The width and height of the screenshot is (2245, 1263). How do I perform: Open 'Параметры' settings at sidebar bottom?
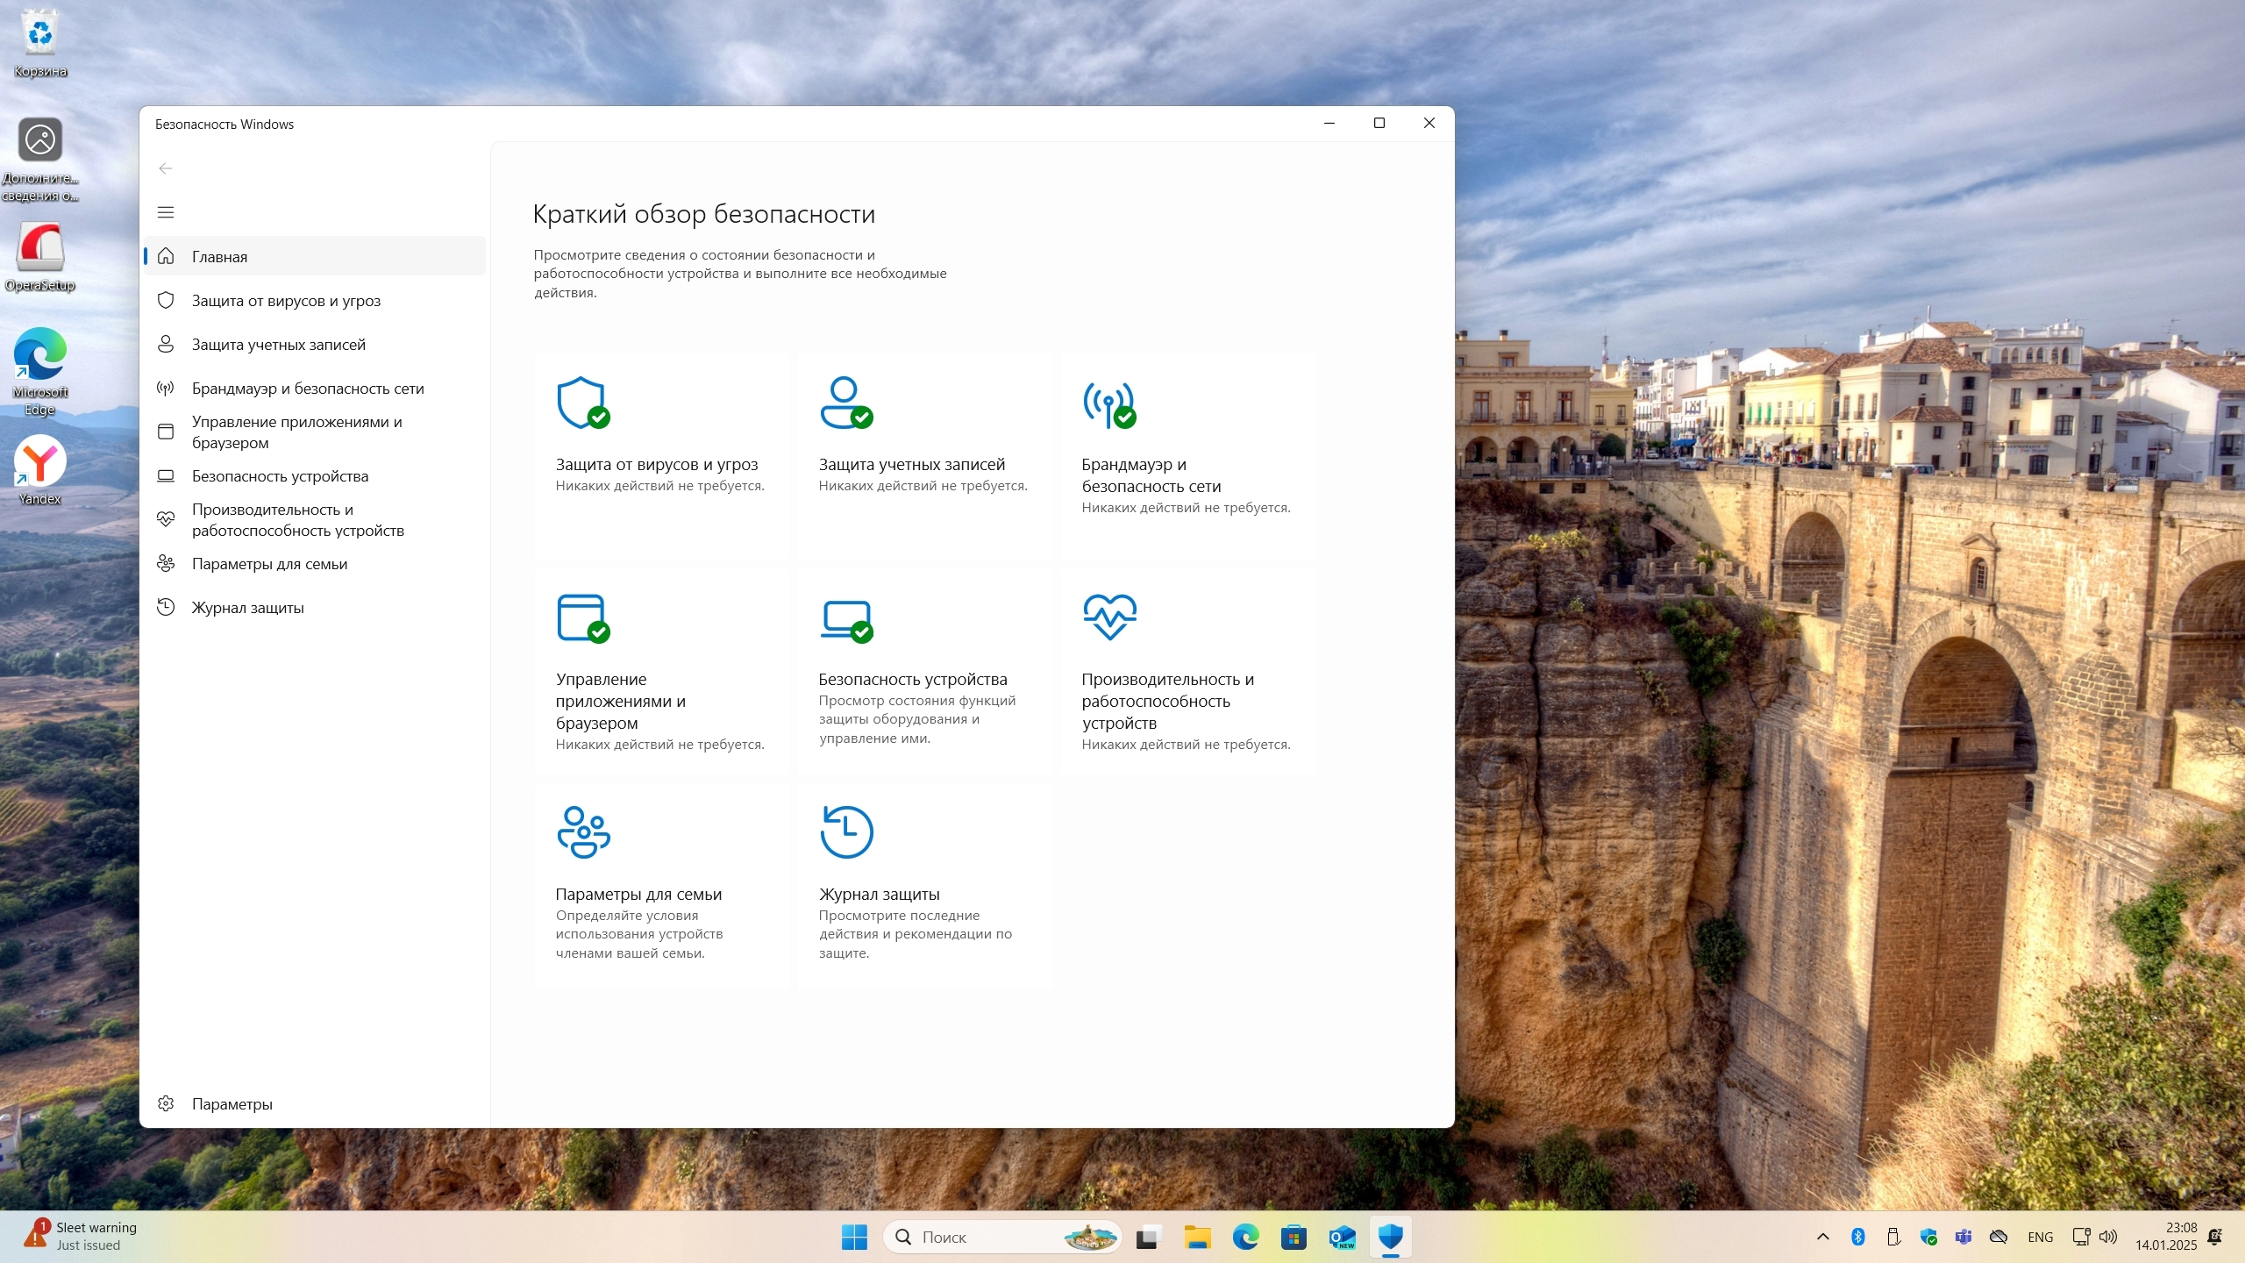click(x=232, y=1104)
